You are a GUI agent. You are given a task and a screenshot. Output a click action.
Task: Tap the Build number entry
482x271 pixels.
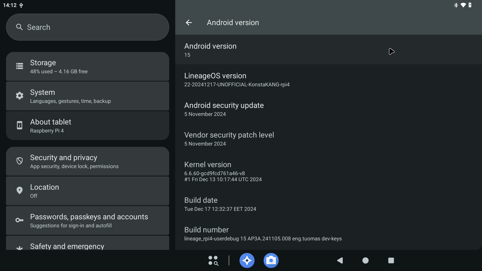[263, 234]
